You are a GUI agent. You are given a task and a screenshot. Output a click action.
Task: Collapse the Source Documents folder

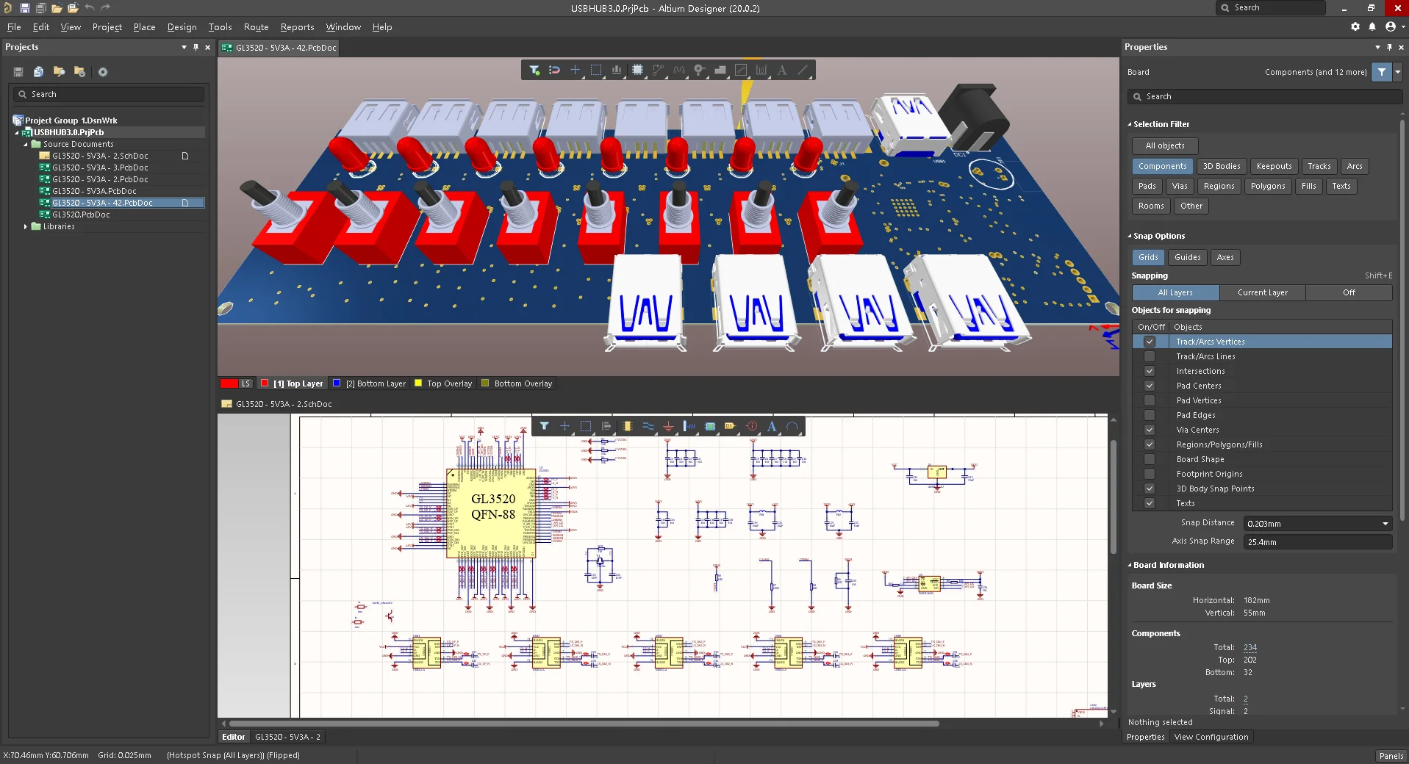pyautogui.click(x=26, y=144)
